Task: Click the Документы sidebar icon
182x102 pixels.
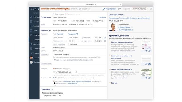Action: (x=31, y=44)
